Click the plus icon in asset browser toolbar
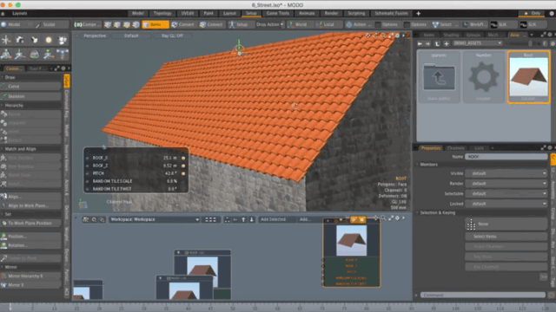 447,43
